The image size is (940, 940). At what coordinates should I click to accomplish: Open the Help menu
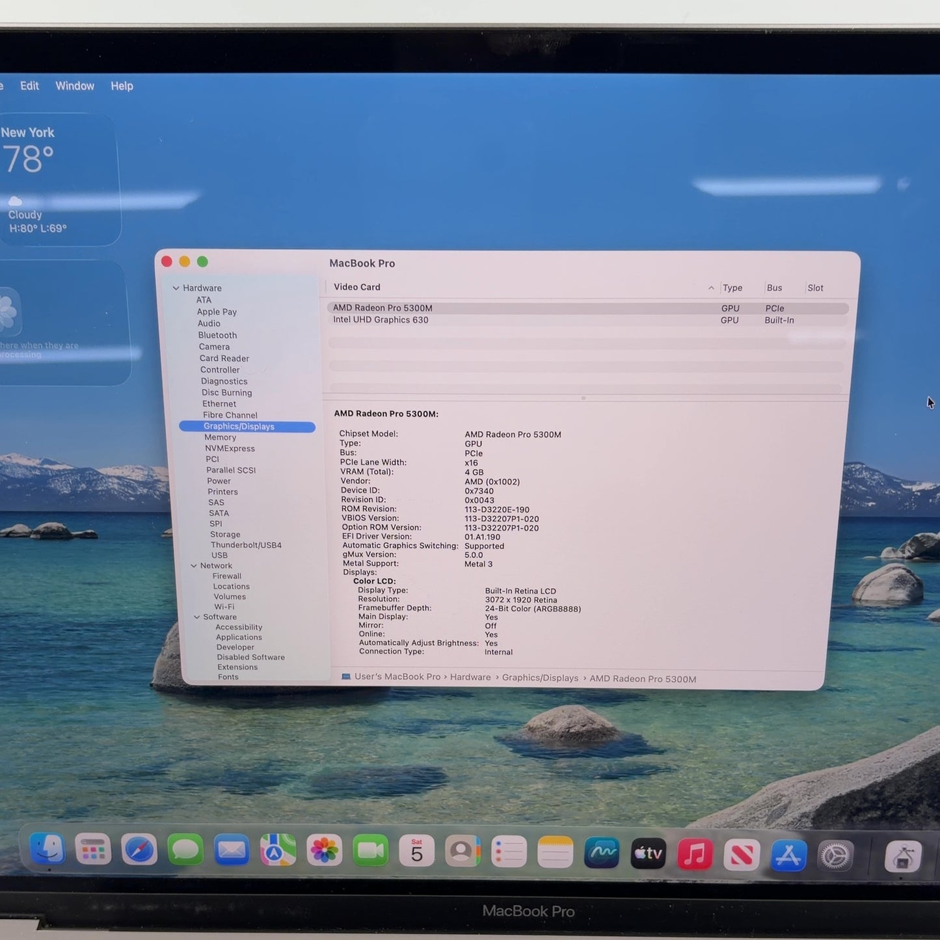(122, 86)
